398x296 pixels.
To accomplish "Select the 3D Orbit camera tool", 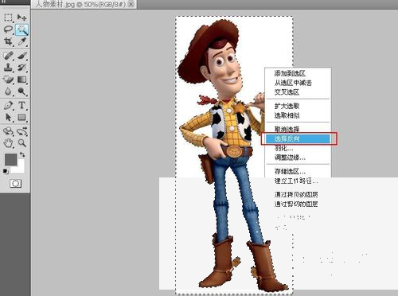I will point(21,131).
